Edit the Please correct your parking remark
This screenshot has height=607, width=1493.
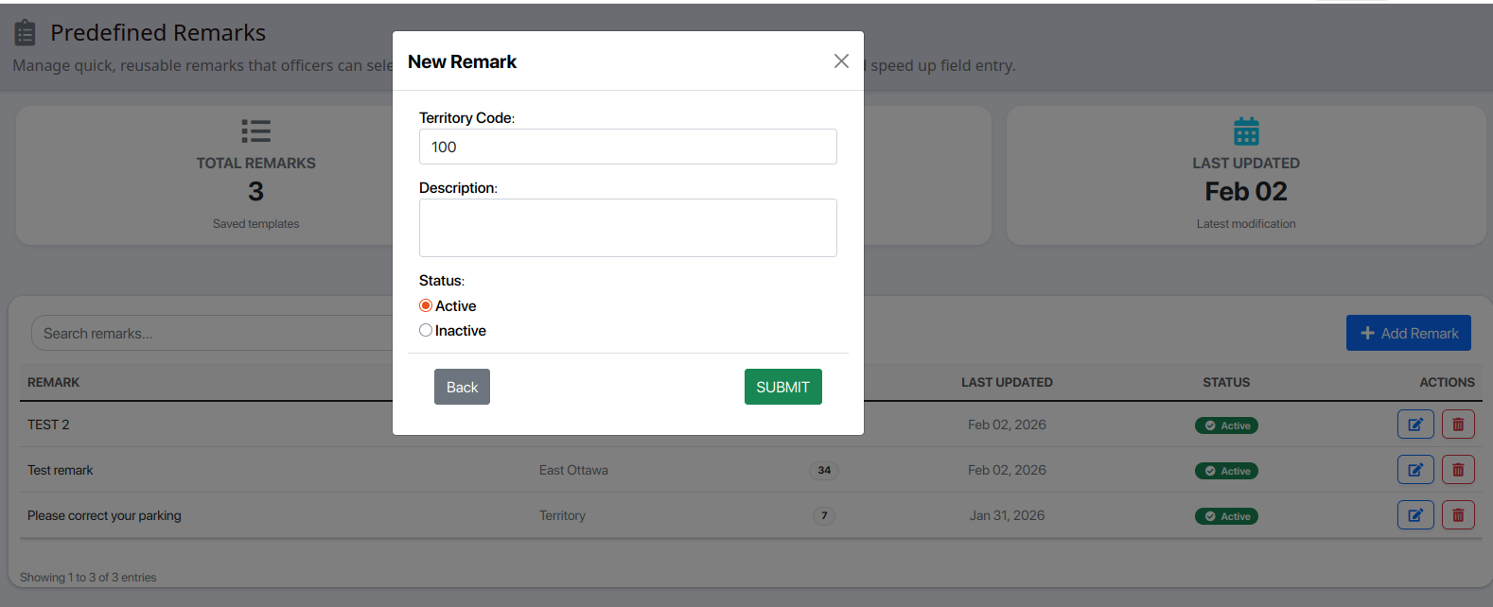[x=1415, y=515]
